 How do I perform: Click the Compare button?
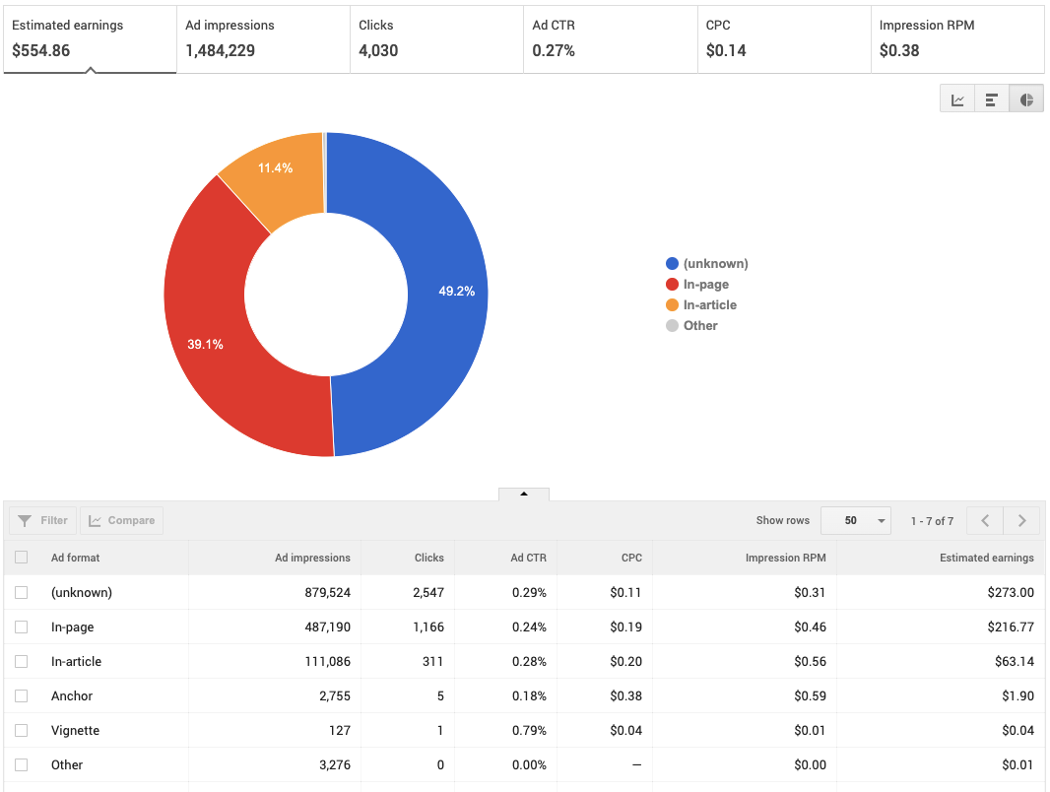(x=121, y=520)
